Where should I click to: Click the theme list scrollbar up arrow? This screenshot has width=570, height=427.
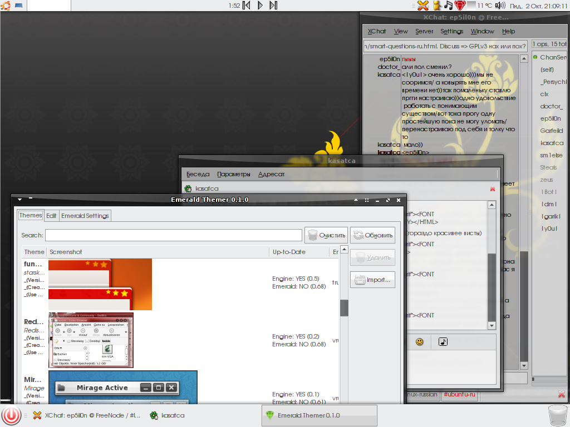[x=344, y=250]
